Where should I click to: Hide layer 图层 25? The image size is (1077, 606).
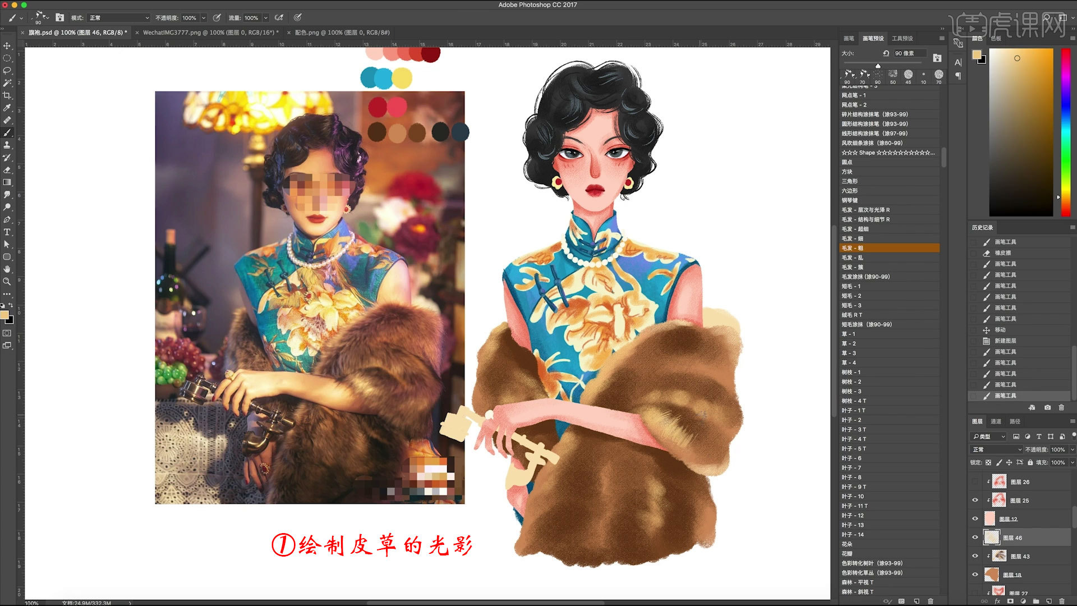975,501
